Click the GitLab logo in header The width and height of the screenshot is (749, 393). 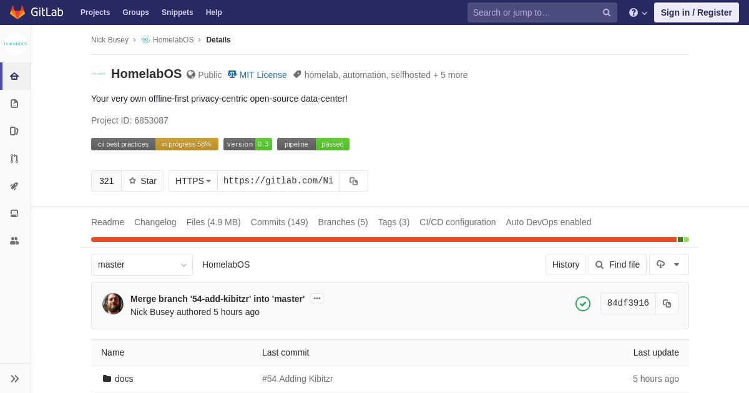click(37, 12)
